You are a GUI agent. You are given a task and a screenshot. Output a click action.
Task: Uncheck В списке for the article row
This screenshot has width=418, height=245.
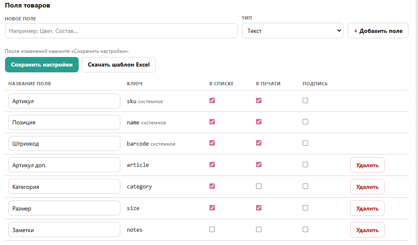pyautogui.click(x=212, y=165)
